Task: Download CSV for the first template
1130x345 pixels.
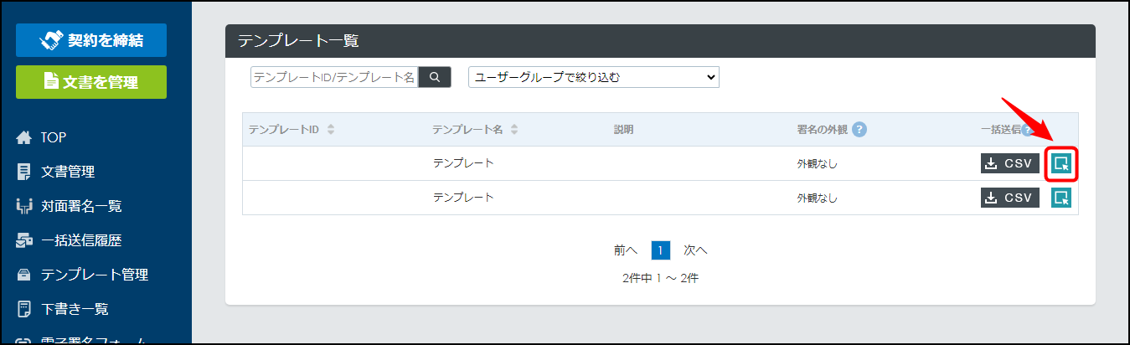Action: [x=1010, y=163]
